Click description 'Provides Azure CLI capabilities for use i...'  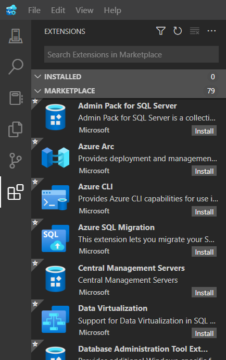point(148,199)
